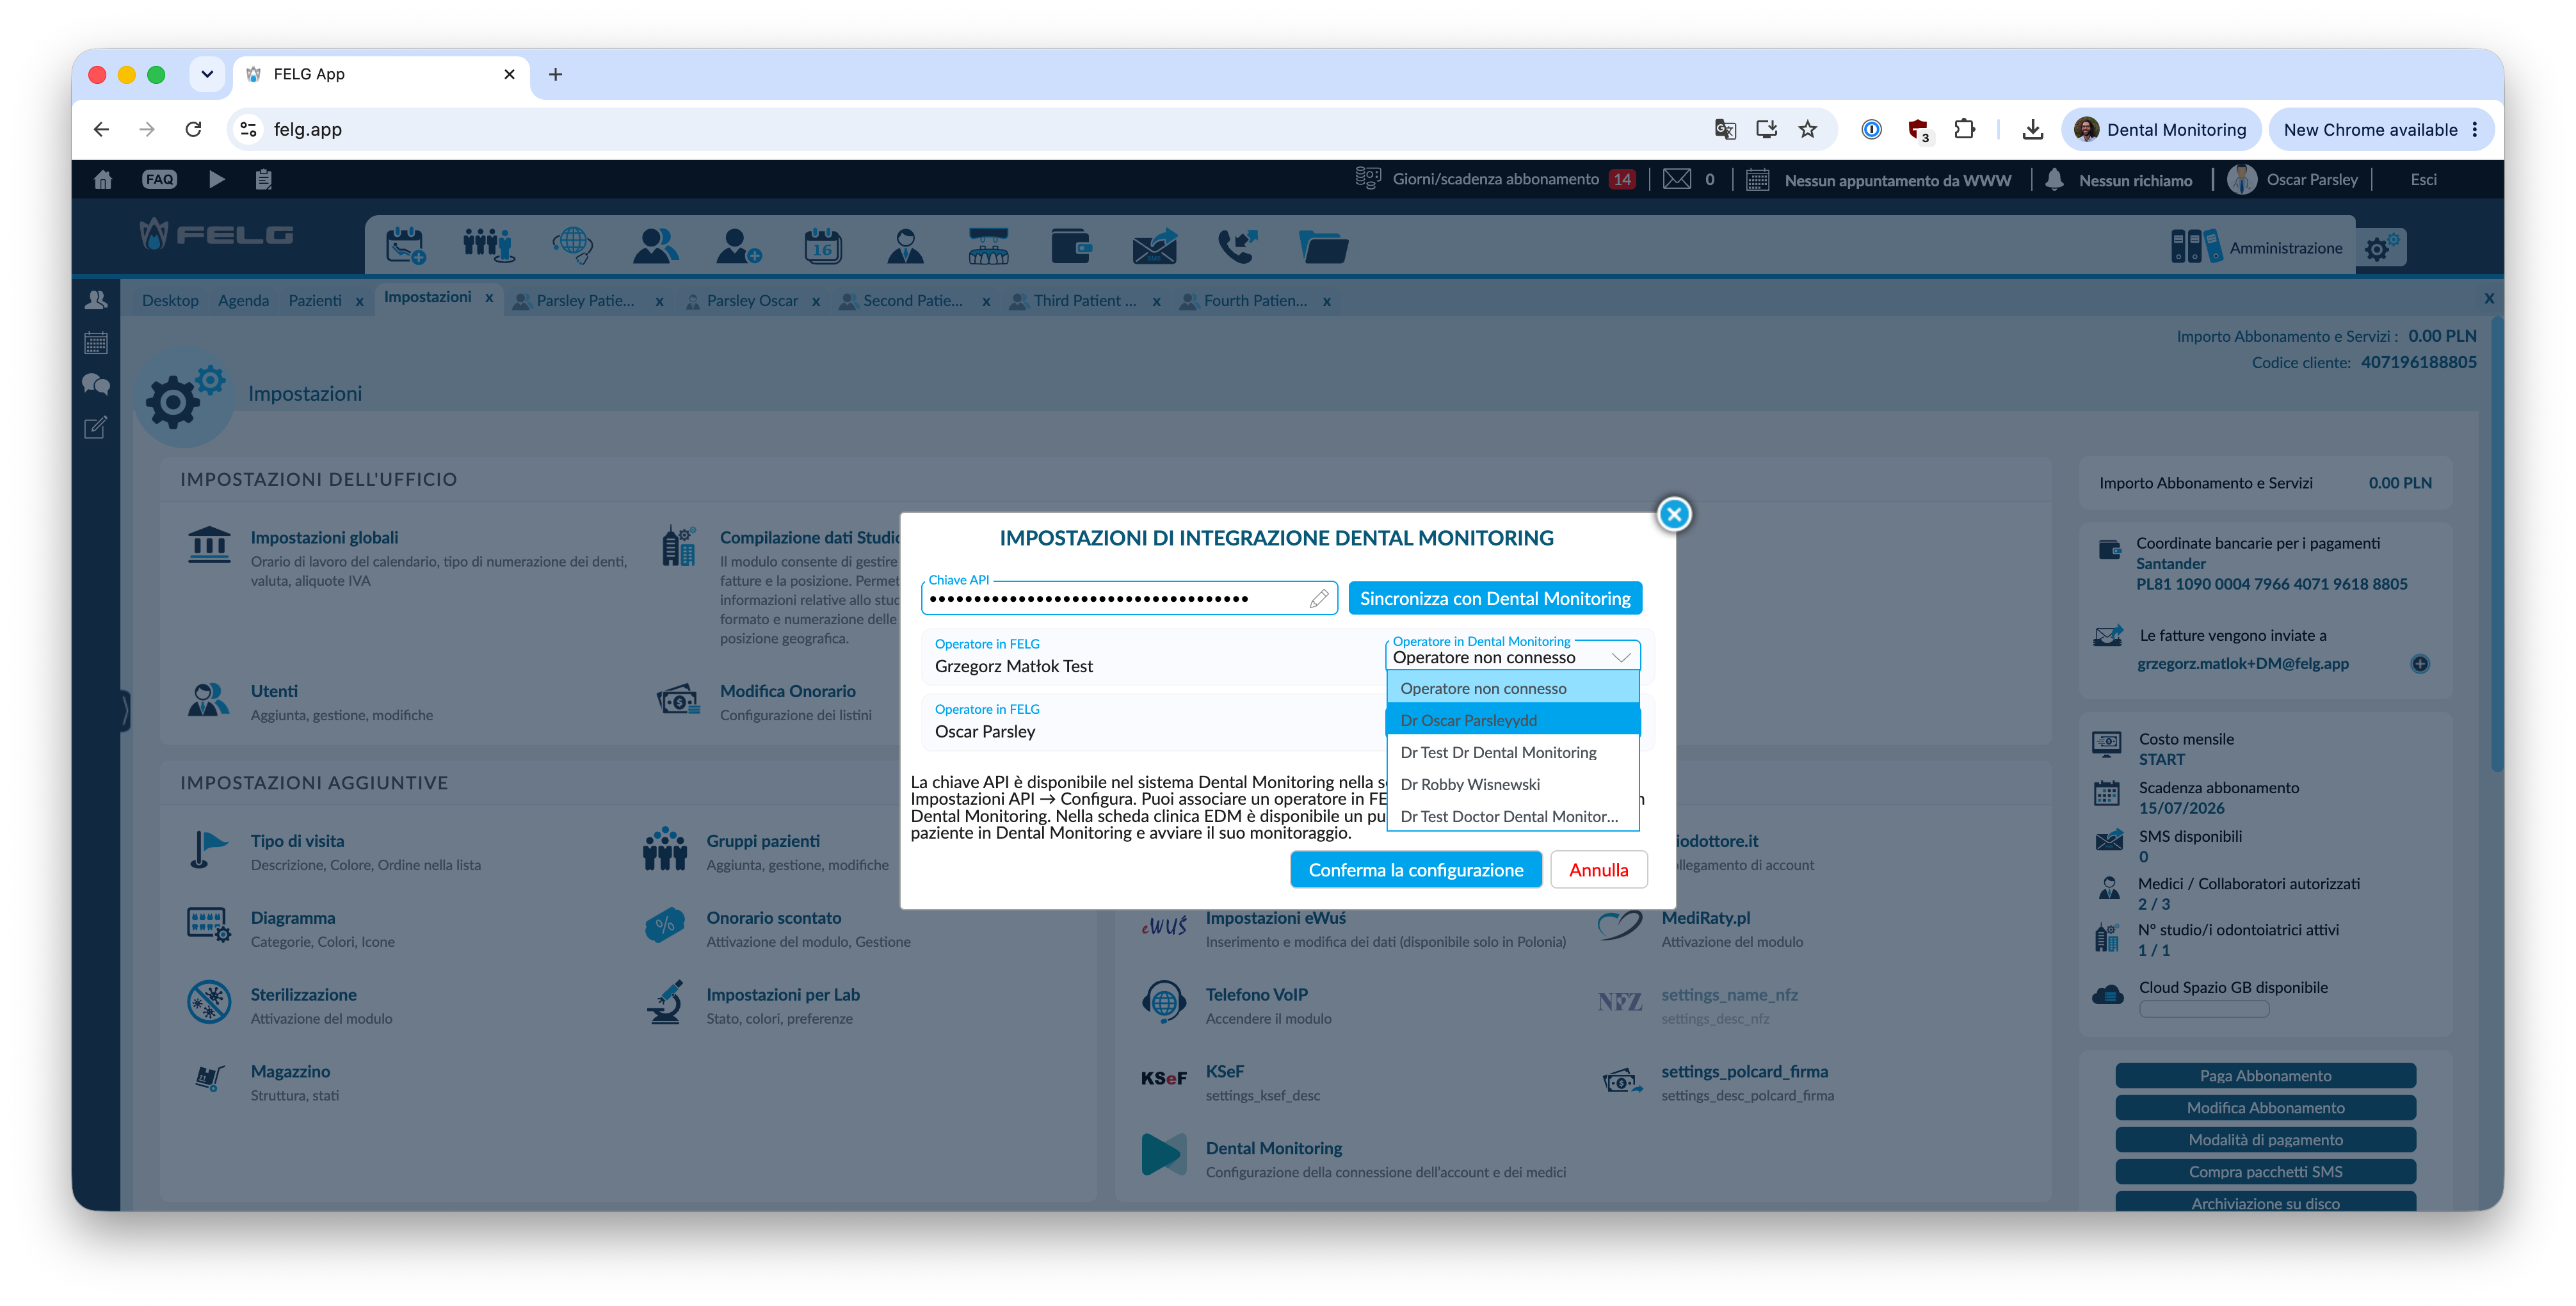Image resolution: width=2576 pixels, height=1306 pixels.
Task: Switch to the Agenda tab
Action: tap(243, 300)
